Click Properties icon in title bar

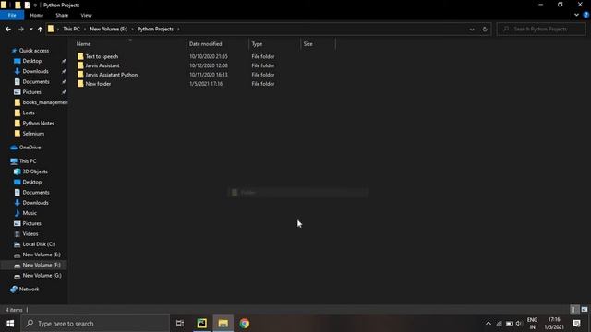click(x=27, y=6)
